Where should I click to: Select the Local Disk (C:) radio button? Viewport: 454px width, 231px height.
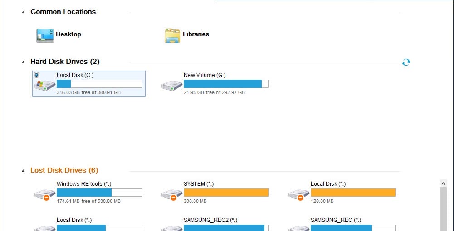click(x=37, y=75)
